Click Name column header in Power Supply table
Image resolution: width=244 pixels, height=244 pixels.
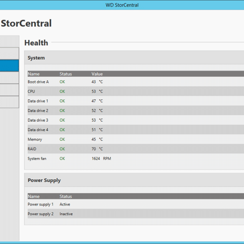[x=34, y=196]
